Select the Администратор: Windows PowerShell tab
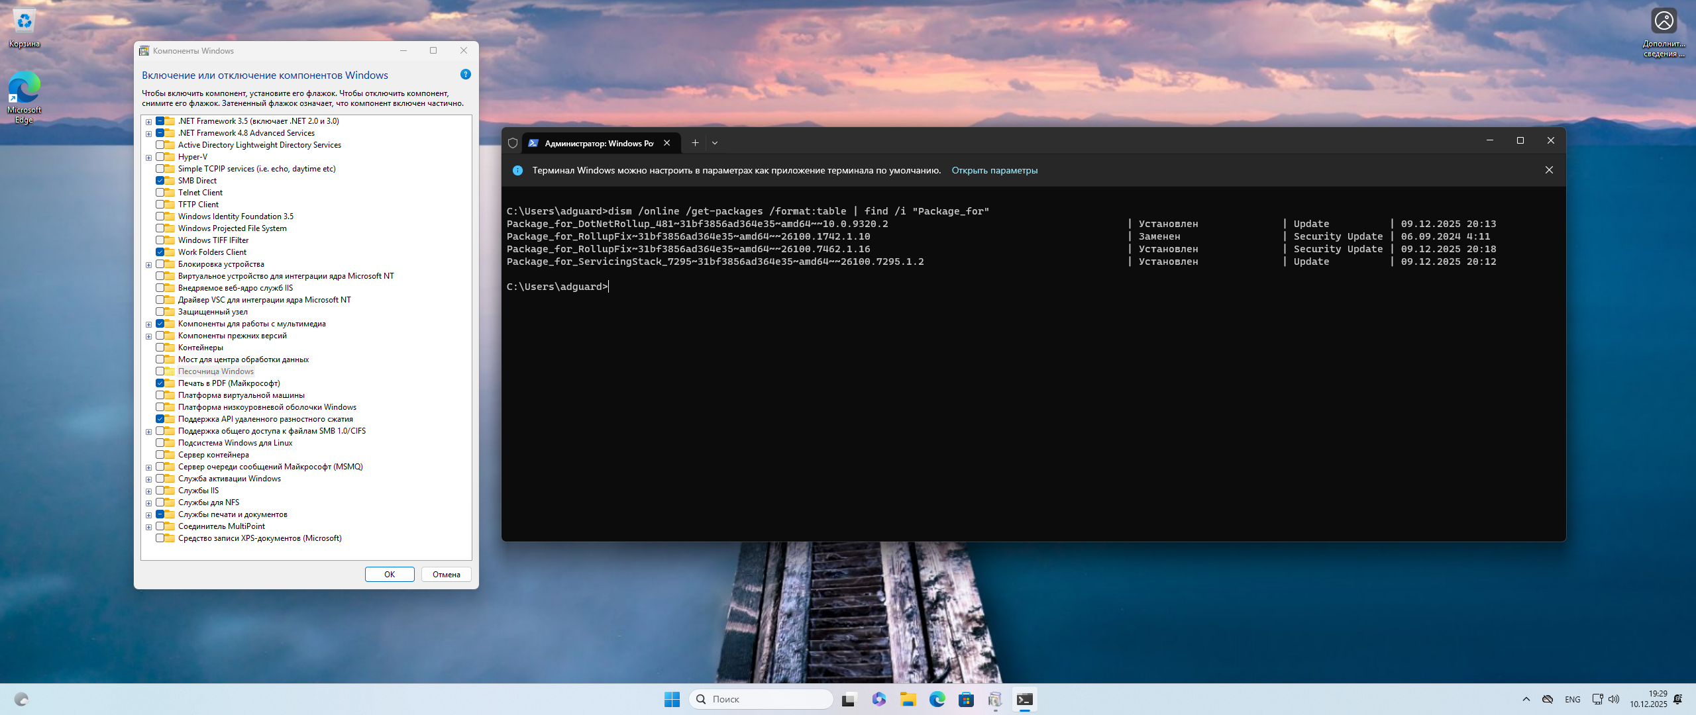This screenshot has height=715, width=1696. pos(596,143)
